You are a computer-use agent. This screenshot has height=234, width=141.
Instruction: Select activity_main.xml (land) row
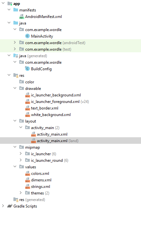(x=71, y=141)
